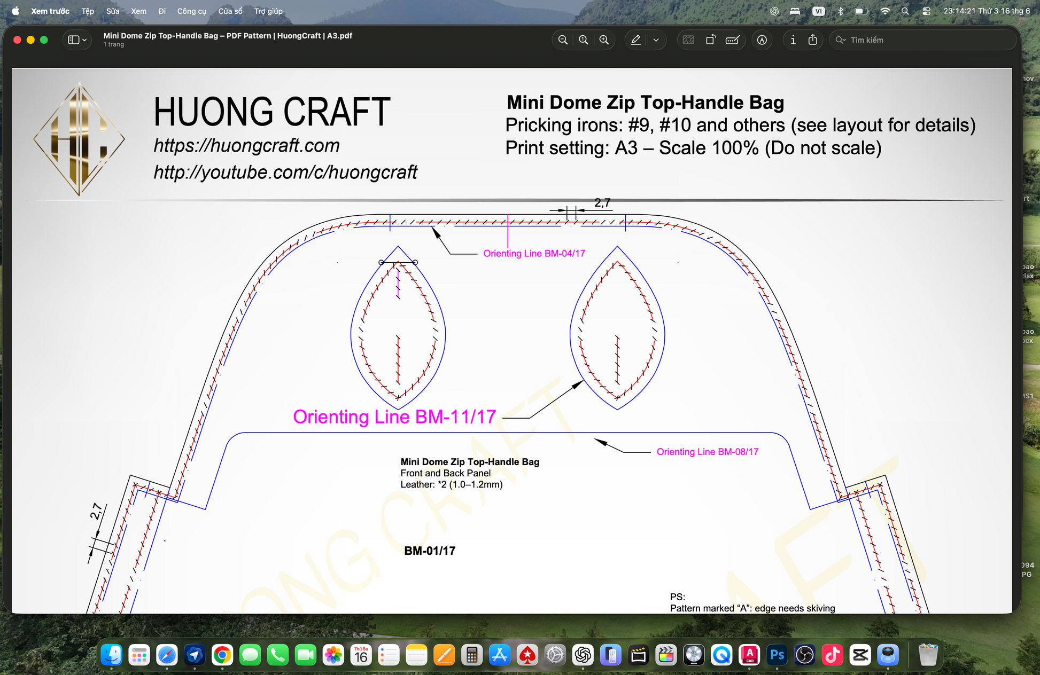Open Bluetooth status menu

pyautogui.click(x=840, y=11)
